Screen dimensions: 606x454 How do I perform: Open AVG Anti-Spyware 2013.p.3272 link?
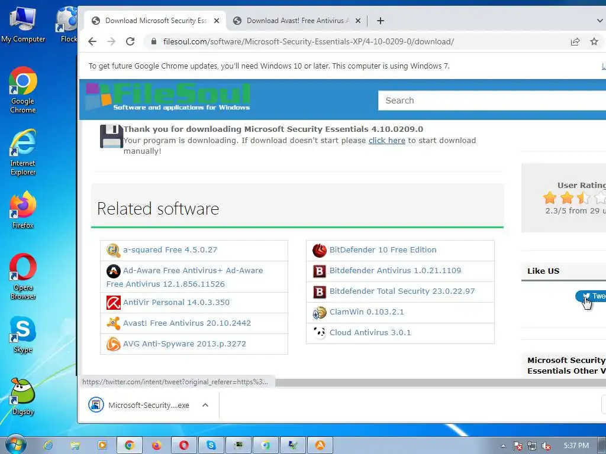[185, 343]
